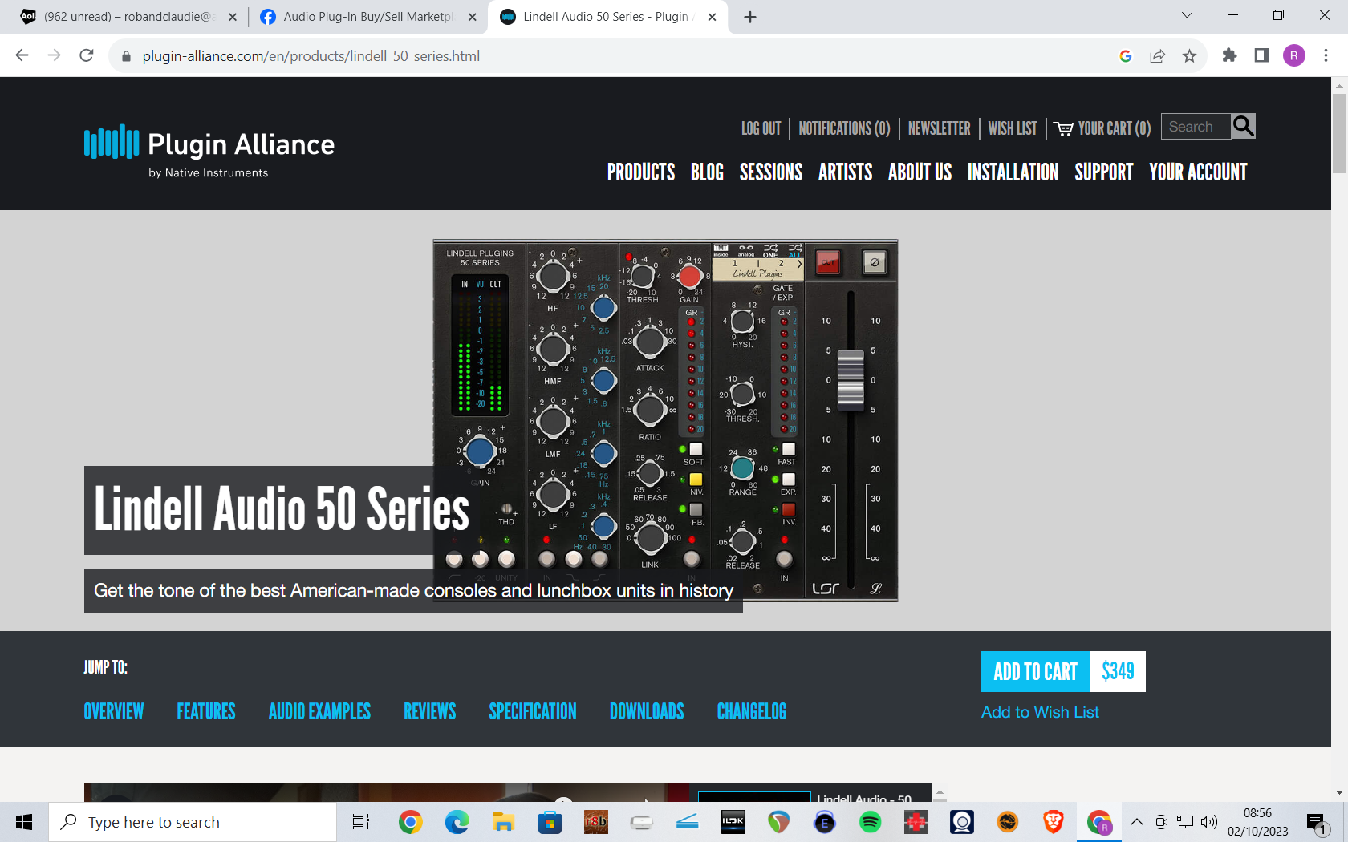The height and width of the screenshot is (842, 1348).
Task: Show hidden system tray icons
Action: [x=1137, y=822]
